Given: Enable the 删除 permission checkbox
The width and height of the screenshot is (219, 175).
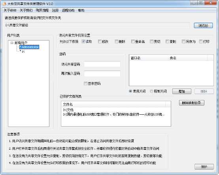Looking at the screenshot, I should pyautogui.click(x=116, y=41).
